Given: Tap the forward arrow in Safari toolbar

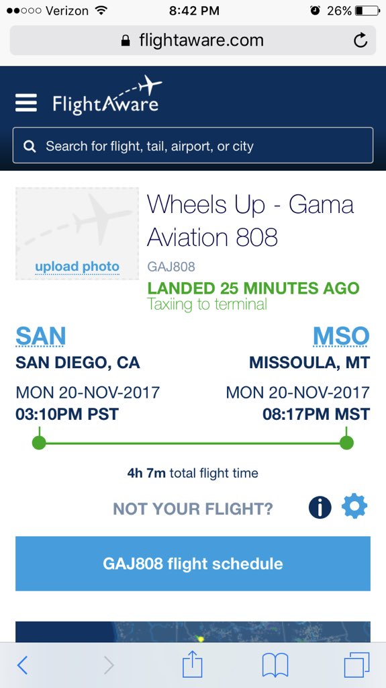Looking at the screenshot, I should (109, 665).
